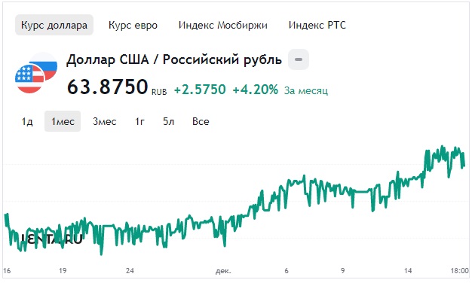Click the LENTA.RU watermark on chart
Viewport: 475px width, 286px height.
51,239
